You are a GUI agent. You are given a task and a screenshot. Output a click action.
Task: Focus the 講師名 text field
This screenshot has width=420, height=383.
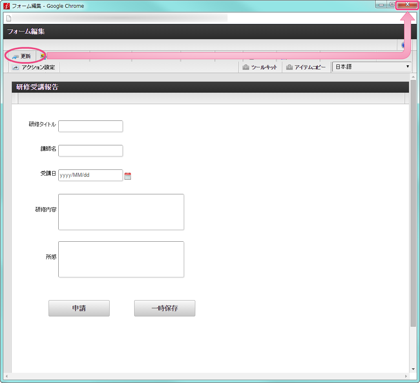coord(91,150)
